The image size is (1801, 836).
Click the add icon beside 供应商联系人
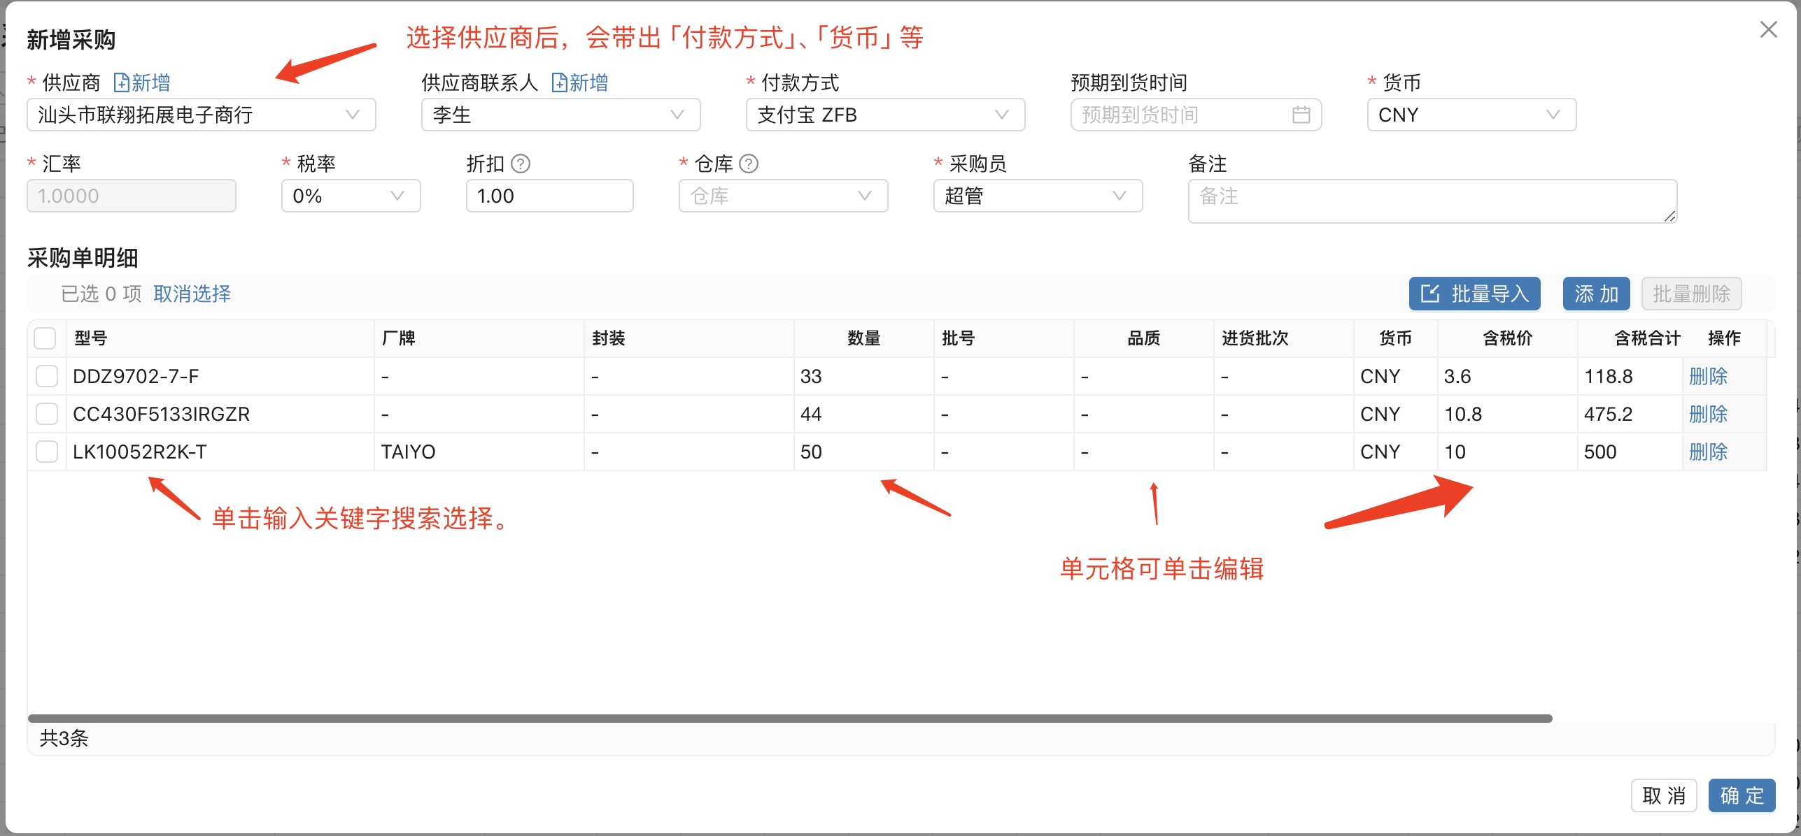559,82
